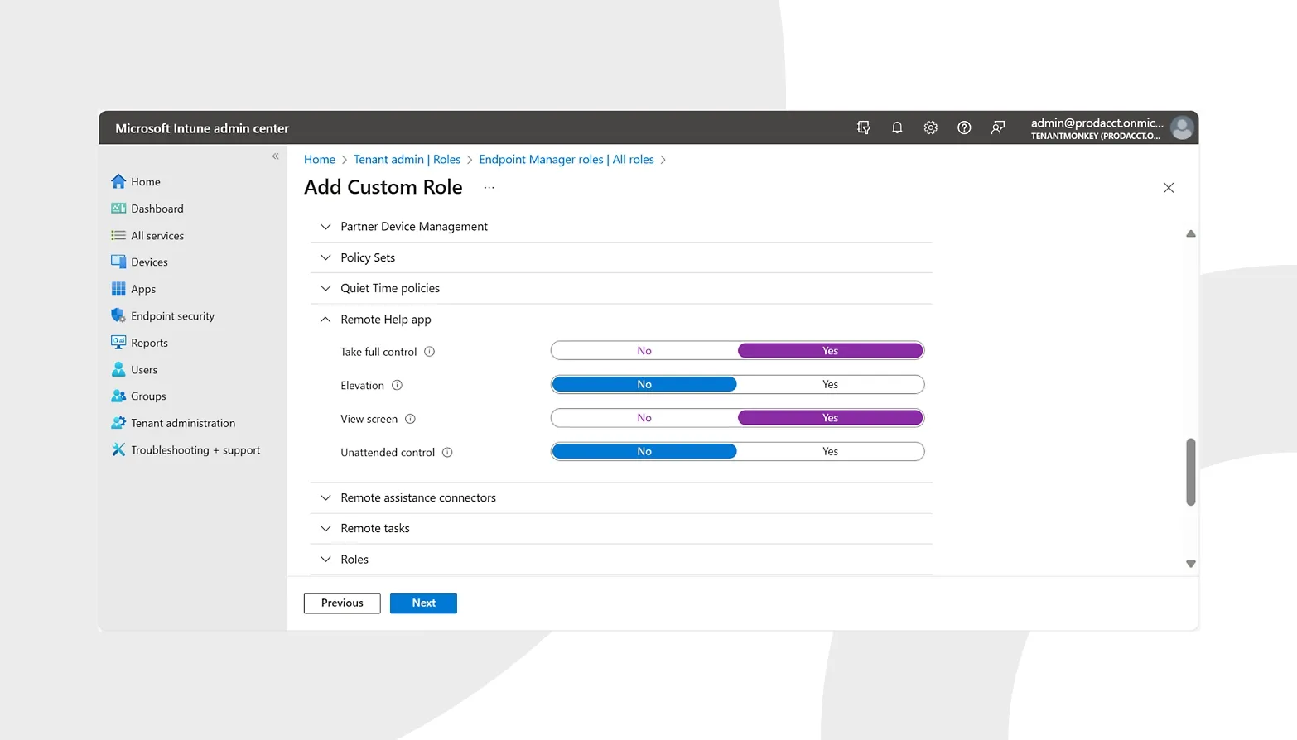Click info icon next to Elevation
This screenshot has width=1297, height=740.
click(397, 385)
